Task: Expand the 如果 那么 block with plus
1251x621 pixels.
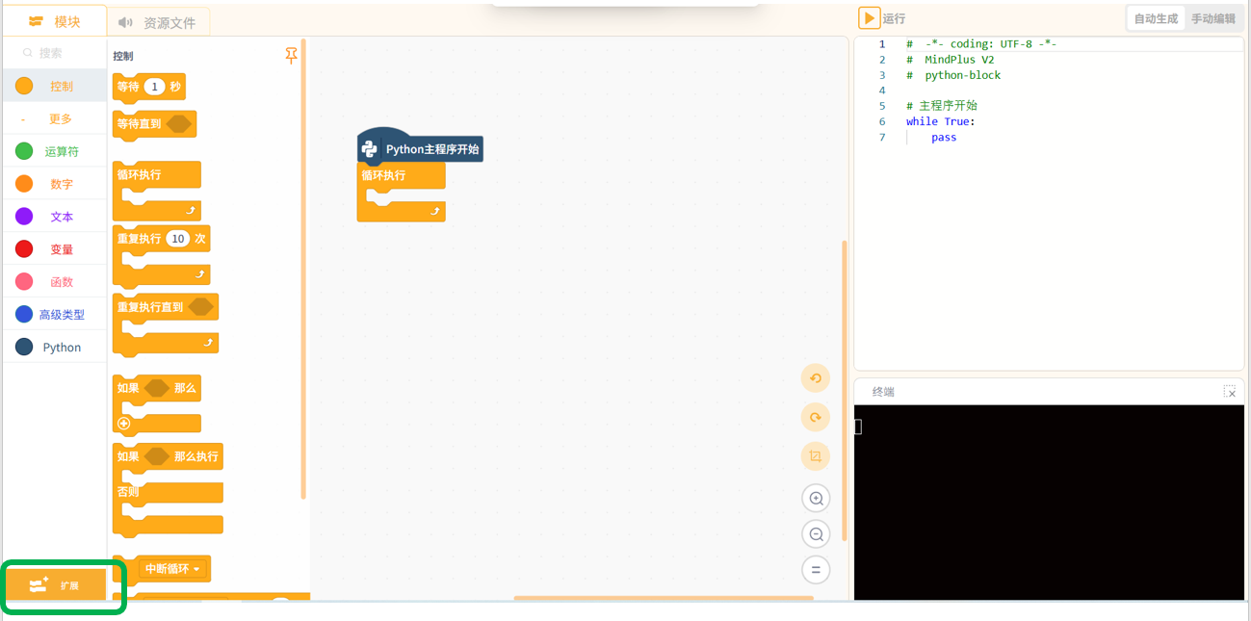Action: click(x=124, y=424)
